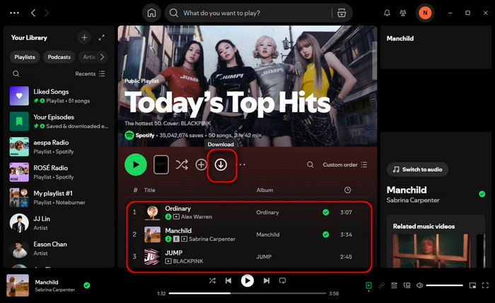Click the play button in the player bar

coord(248,280)
